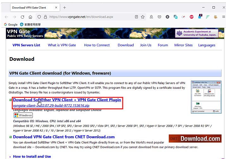226x159 pixels.
Task: Click green arrow bullet beside SoftEther download
Action: 10,100
